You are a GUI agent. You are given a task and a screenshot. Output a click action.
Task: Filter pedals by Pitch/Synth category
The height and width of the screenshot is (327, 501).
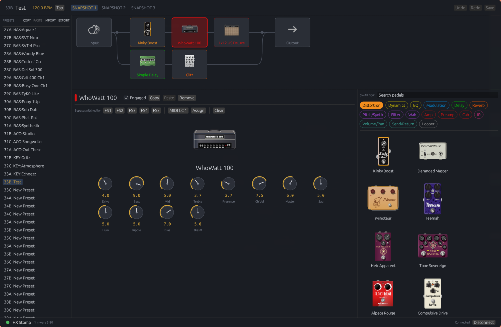coord(373,115)
